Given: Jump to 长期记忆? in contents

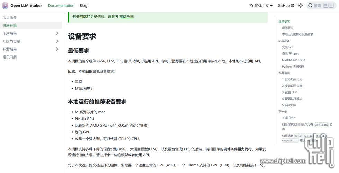Looking at the screenshot, I should coord(288,118).
